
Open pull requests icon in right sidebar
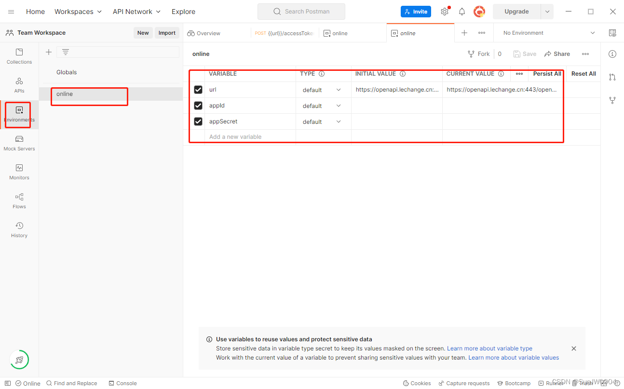click(x=612, y=77)
